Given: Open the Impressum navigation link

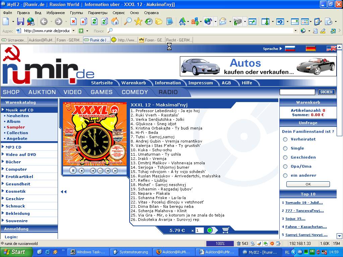Looking at the screenshot, I should (x=200, y=83).
